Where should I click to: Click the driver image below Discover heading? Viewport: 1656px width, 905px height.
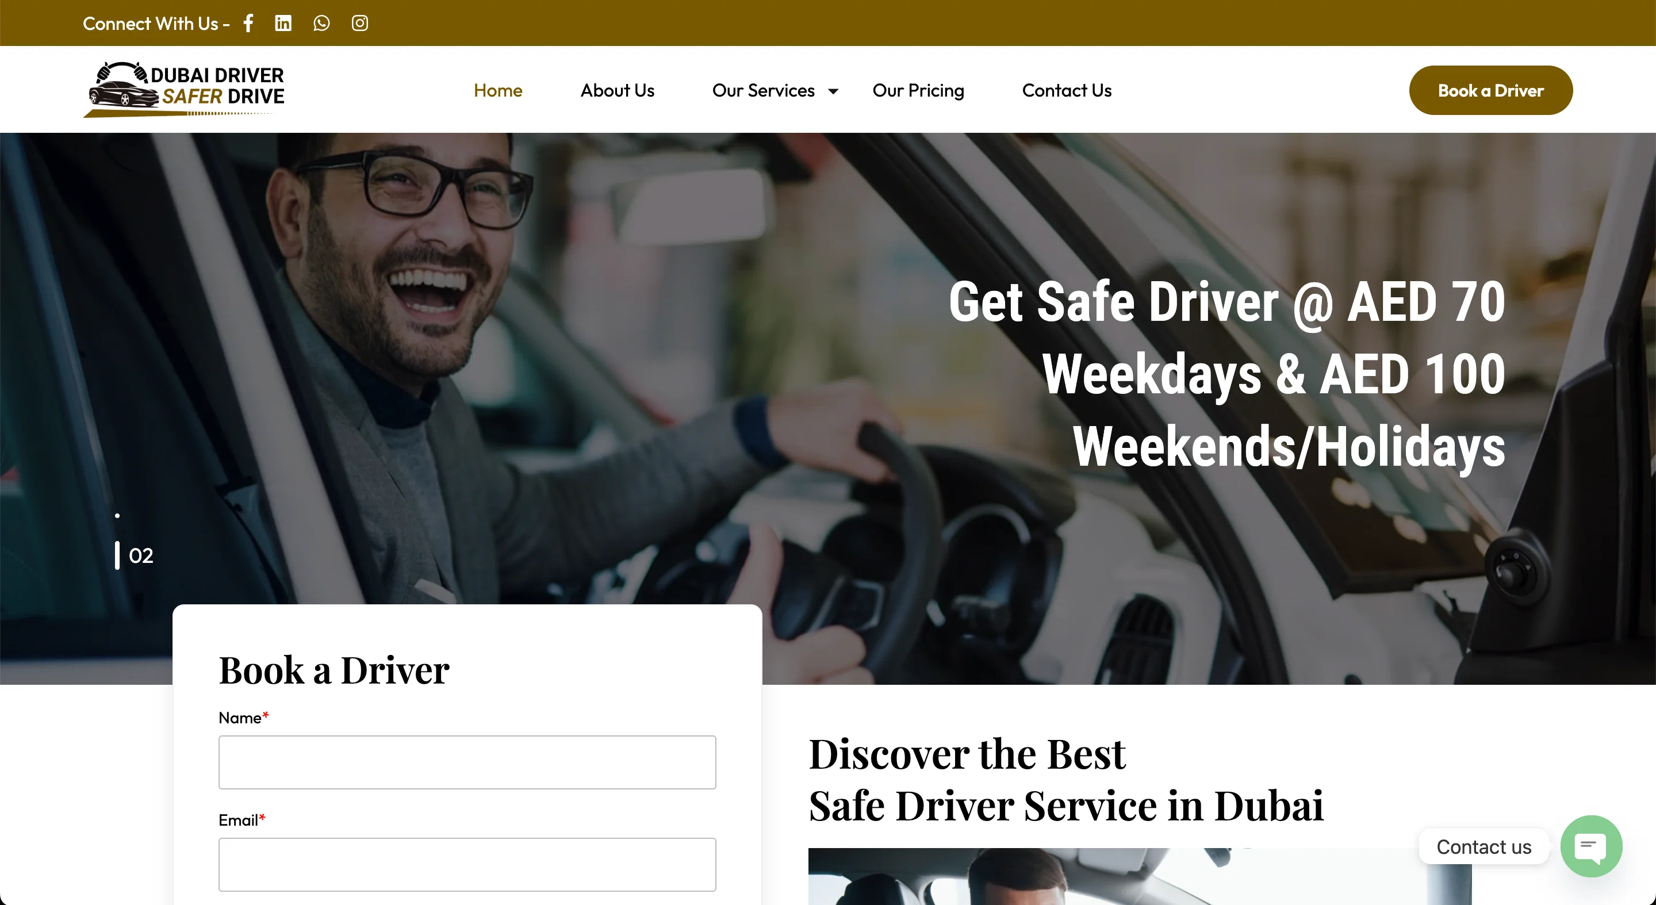click(1140, 876)
